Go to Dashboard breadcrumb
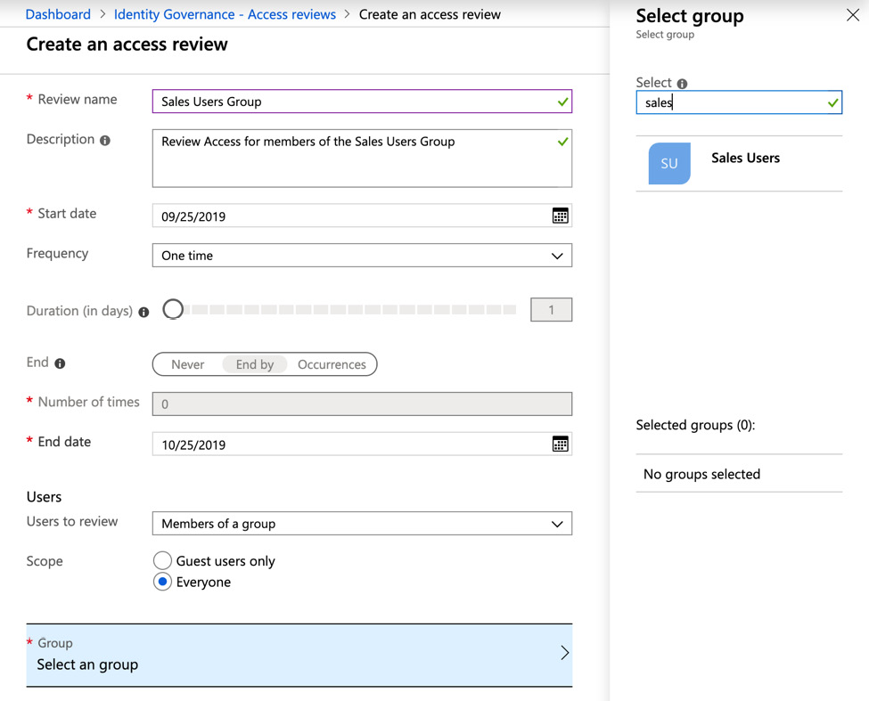Screen dimensions: 869x701 tap(58, 14)
